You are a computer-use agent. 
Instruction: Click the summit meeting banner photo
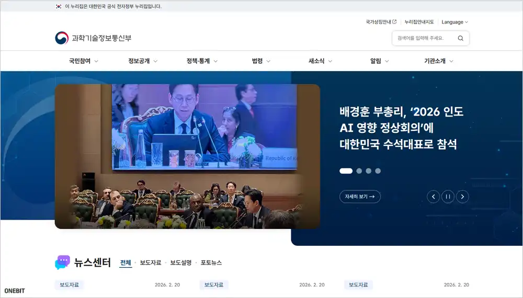pos(187,156)
